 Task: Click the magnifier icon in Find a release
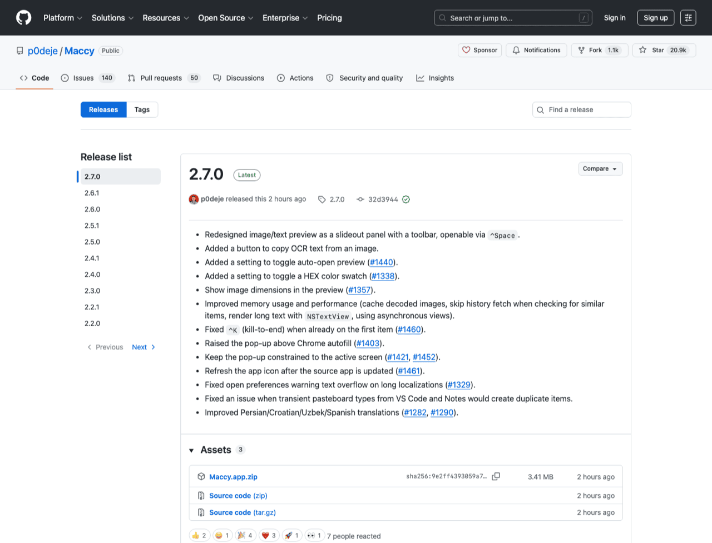click(540, 109)
